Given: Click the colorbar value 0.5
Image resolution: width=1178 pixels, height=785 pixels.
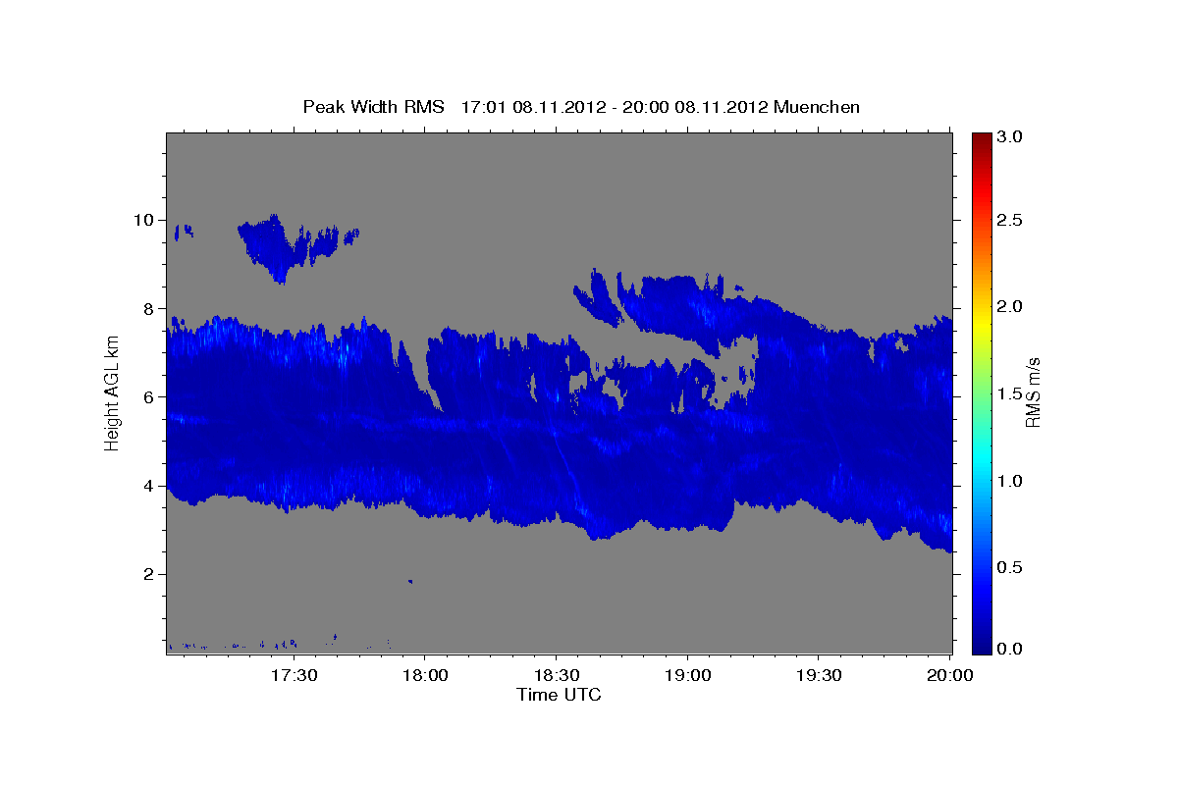Looking at the screenshot, I should pos(1010,567).
